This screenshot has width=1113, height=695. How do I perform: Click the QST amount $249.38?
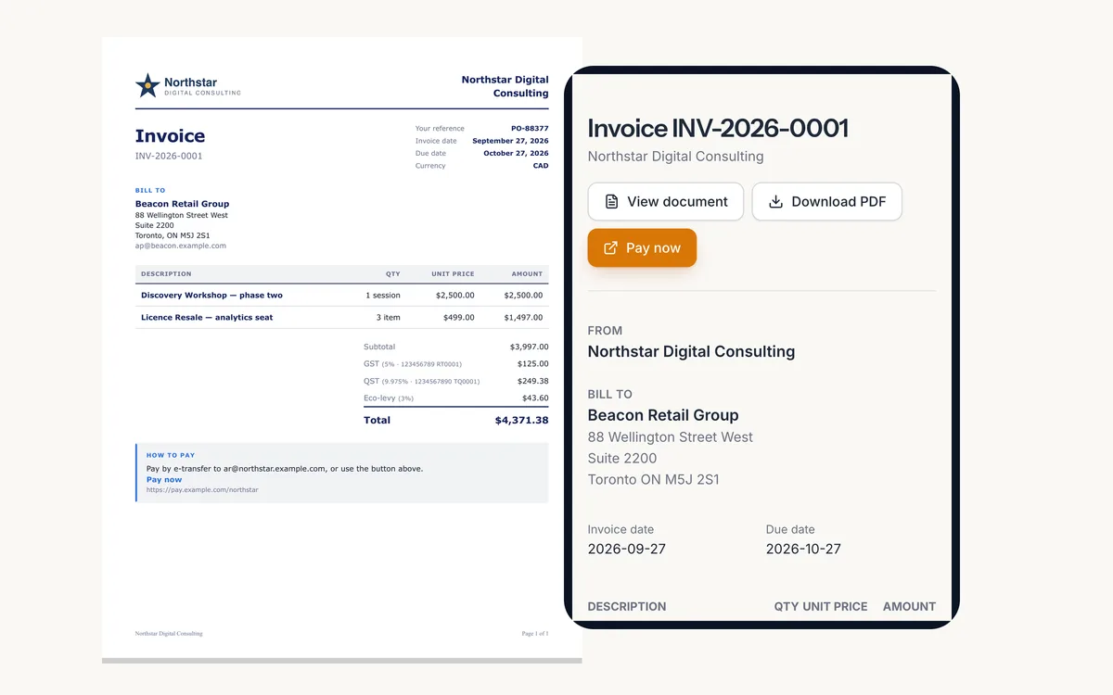tap(532, 381)
